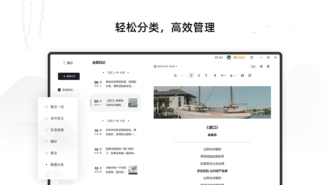Select the 每日一记 category radio circle
330x185 pixels.
(x=46, y=107)
